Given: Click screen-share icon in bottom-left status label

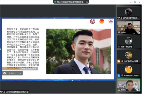Looking at the screenshot, I should 1,92.
